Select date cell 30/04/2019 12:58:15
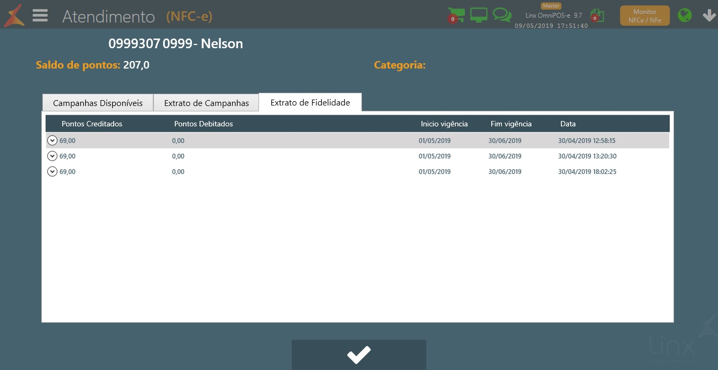The image size is (718, 370). coord(587,141)
